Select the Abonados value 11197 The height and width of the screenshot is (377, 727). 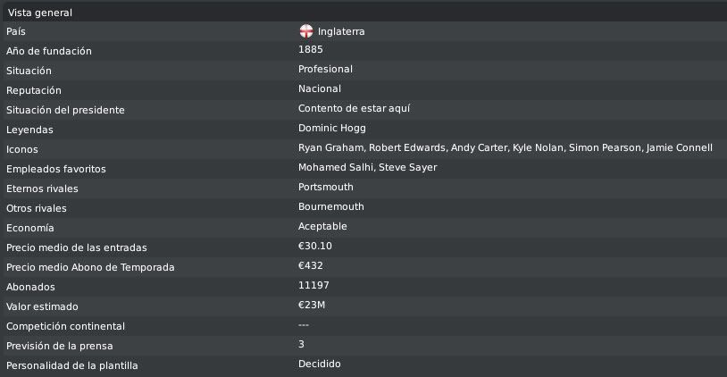[313, 285]
